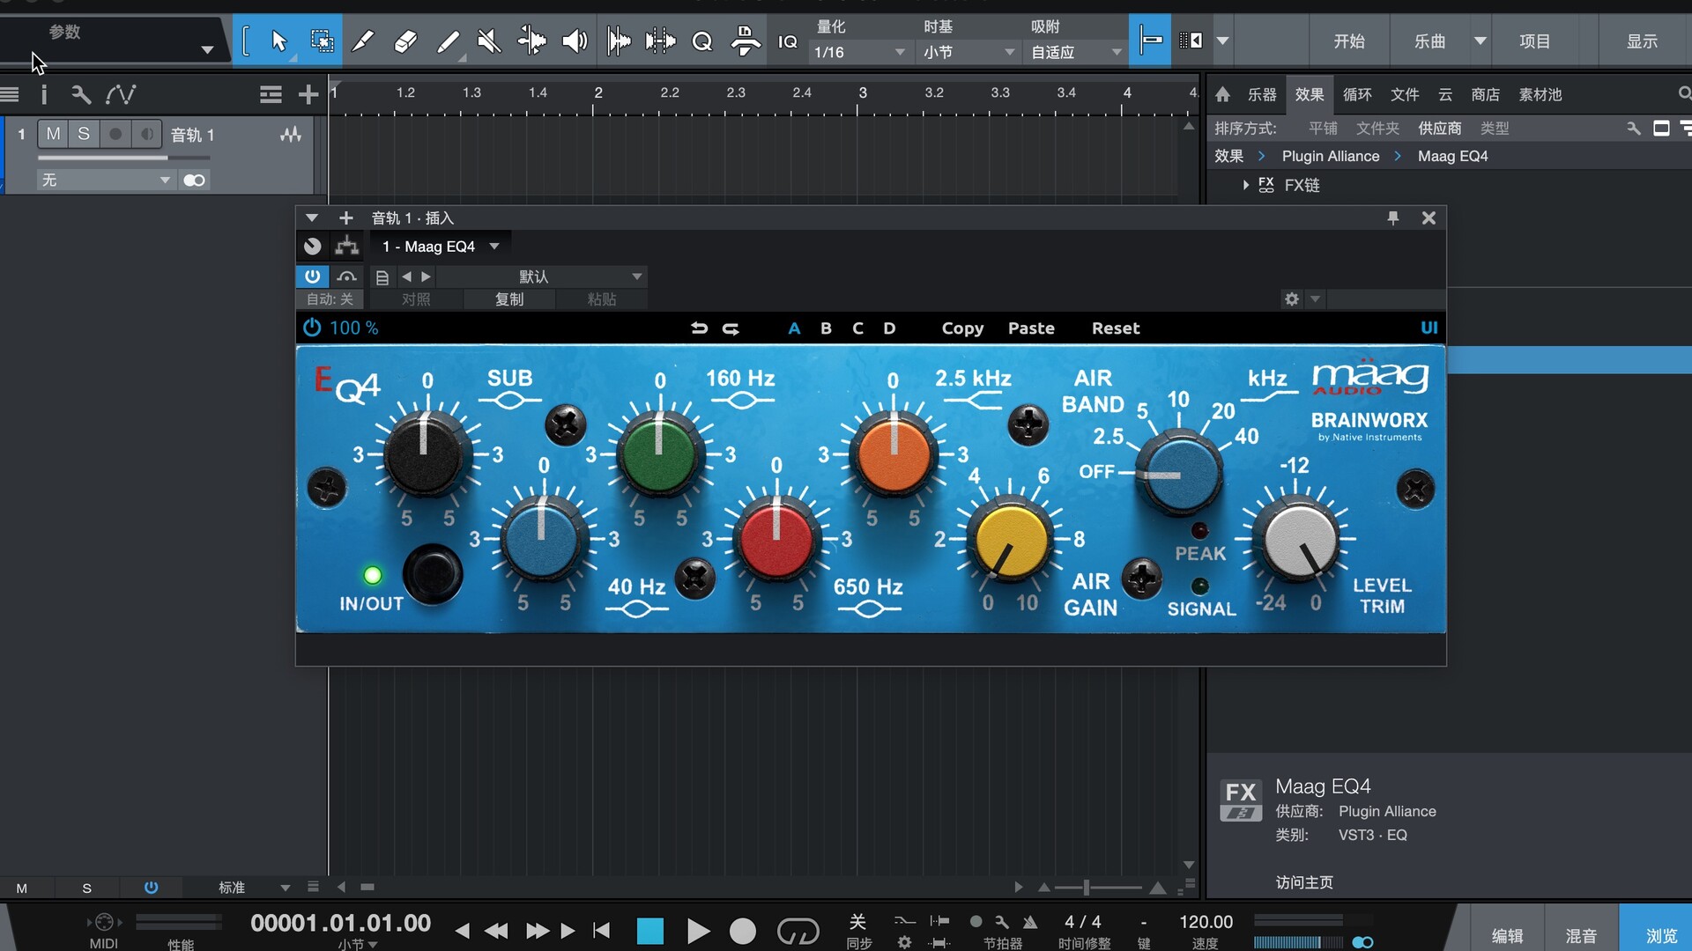Select the Mute tool
Screen dimensions: 1692x951
pos(489,41)
